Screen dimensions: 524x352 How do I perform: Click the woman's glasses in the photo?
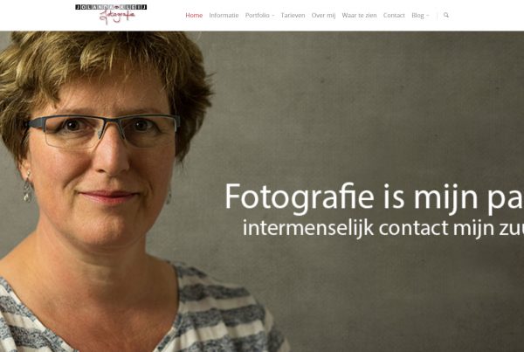click(102, 130)
